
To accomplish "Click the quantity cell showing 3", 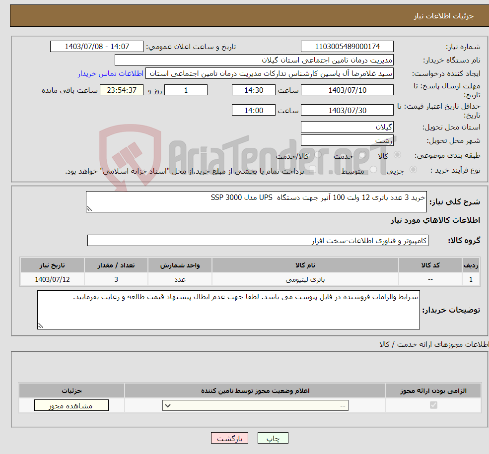I will (116, 279).
